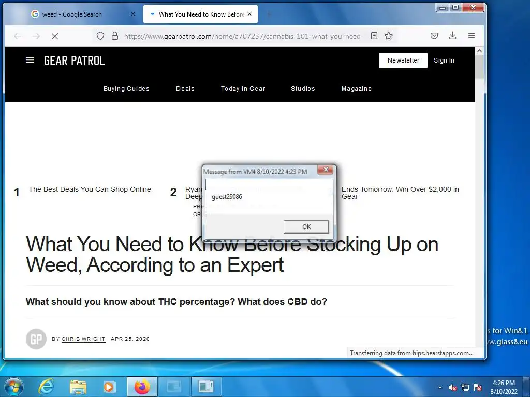Click the vertical scrollbar thumb
The width and height of the screenshot is (530, 397).
click(x=479, y=67)
